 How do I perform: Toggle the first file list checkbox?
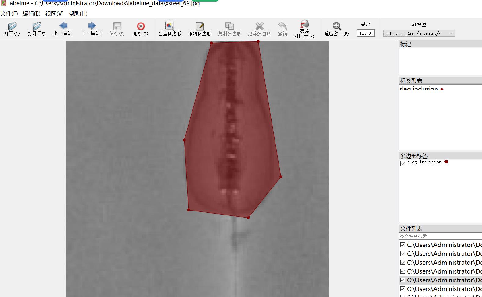pos(403,245)
